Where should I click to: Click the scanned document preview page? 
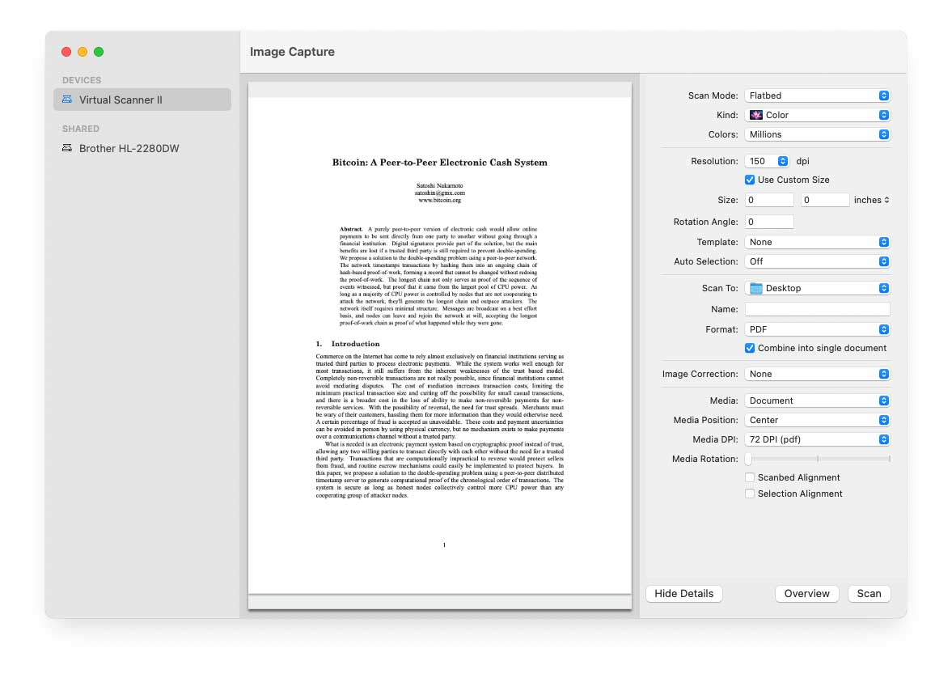pos(439,345)
